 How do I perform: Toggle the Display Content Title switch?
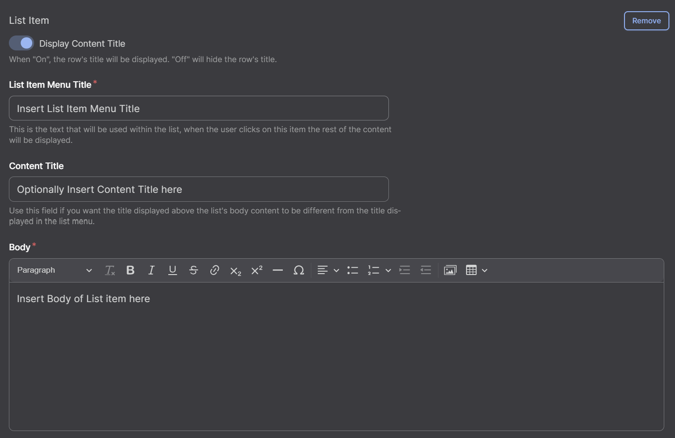[22, 43]
